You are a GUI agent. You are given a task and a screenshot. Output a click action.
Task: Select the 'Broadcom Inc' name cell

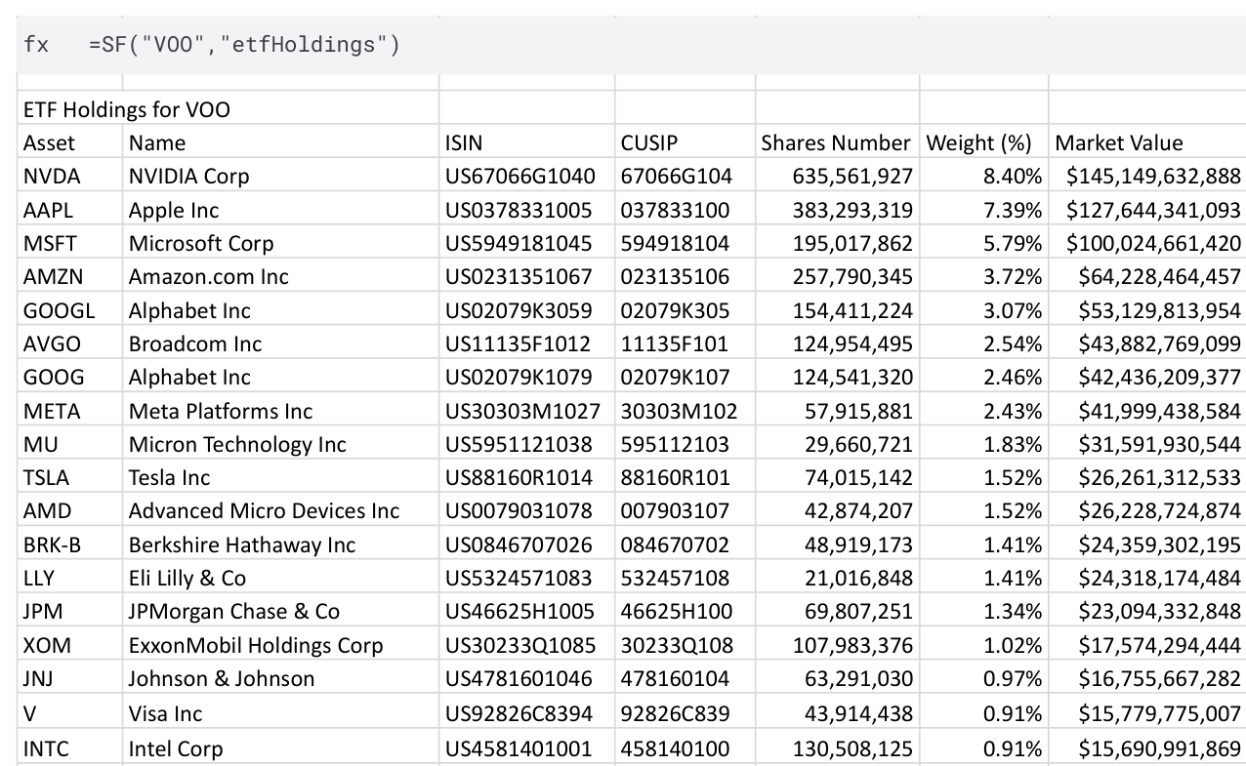281,343
